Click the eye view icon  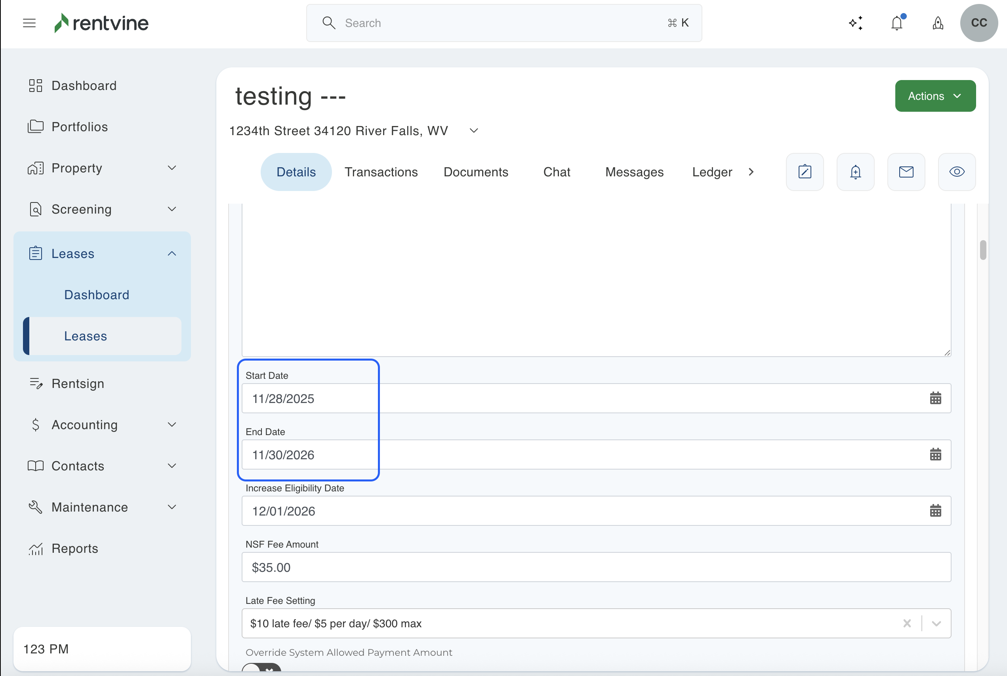[x=957, y=172]
